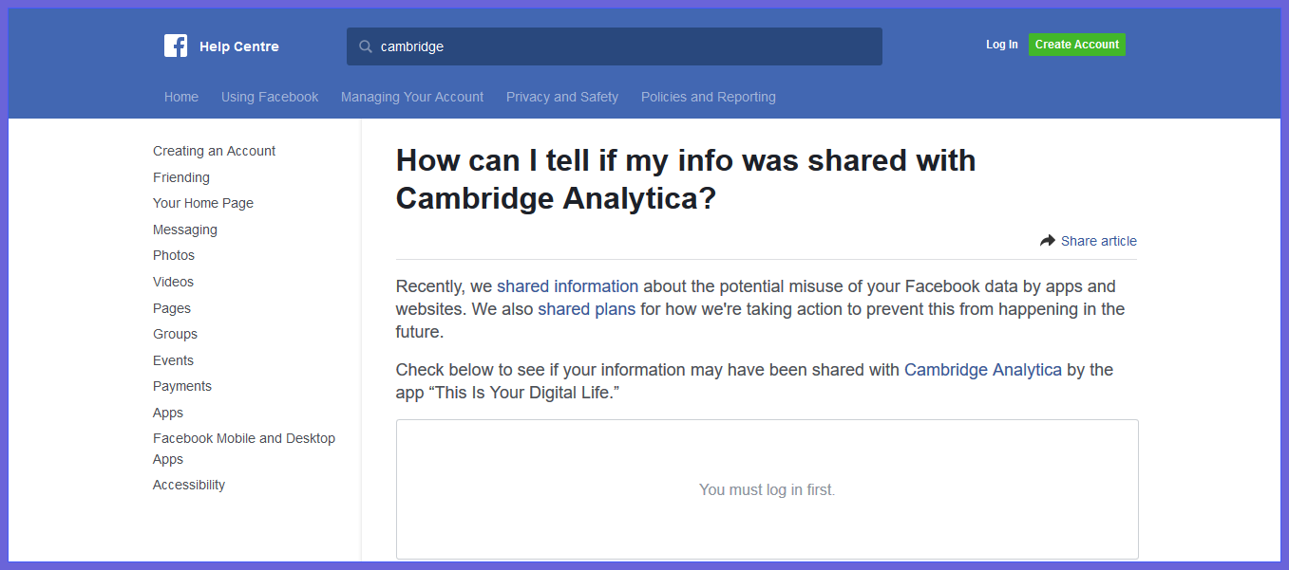Open the Managing Your Account menu

pyautogui.click(x=412, y=97)
